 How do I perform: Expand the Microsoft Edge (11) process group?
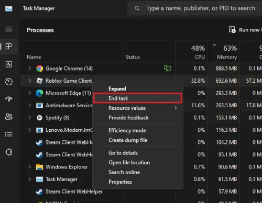(30, 93)
